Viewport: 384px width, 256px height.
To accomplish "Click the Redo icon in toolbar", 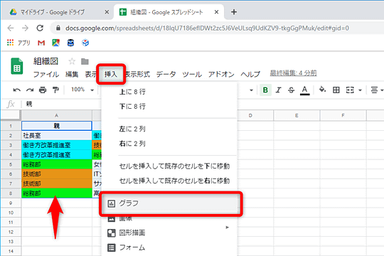I will click(30, 90).
